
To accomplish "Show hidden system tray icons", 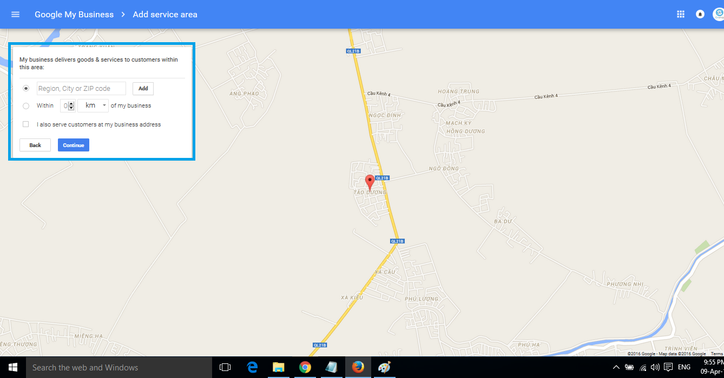I will point(616,367).
